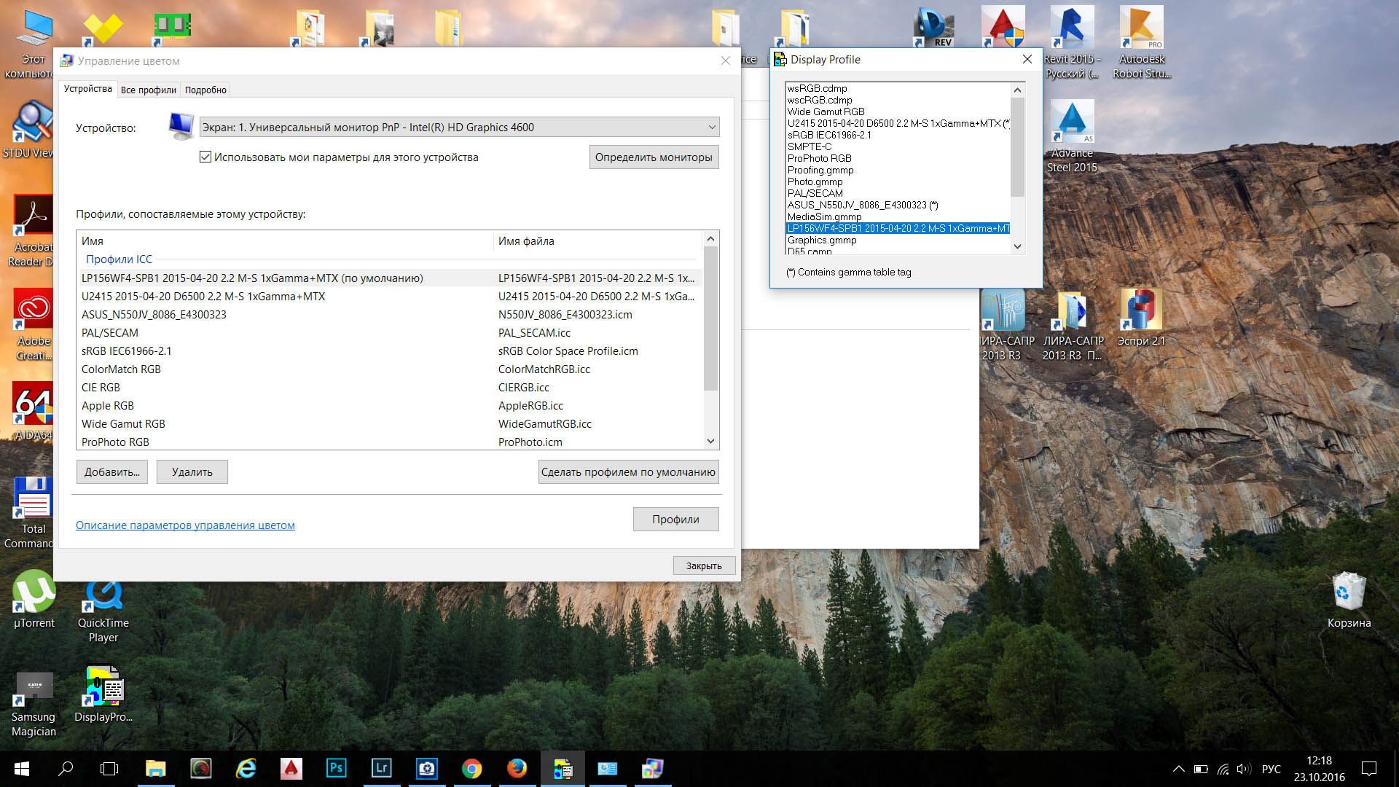Click 'Сделать профилем по умолчанию' button

(x=627, y=471)
